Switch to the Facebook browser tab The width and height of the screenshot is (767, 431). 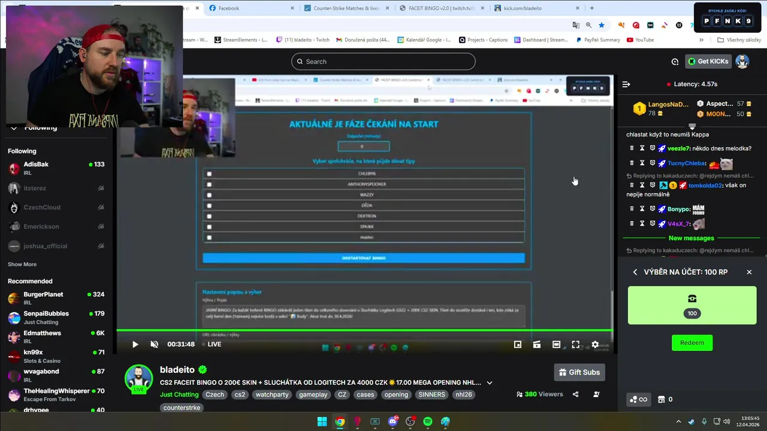coord(251,8)
